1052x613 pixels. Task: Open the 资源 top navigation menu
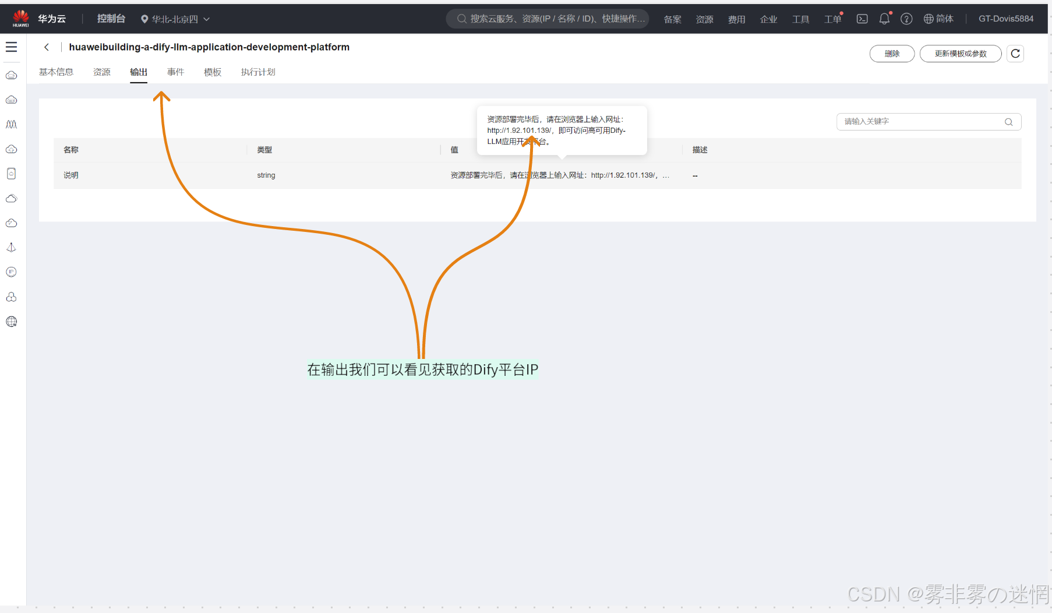click(x=704, y=19)
